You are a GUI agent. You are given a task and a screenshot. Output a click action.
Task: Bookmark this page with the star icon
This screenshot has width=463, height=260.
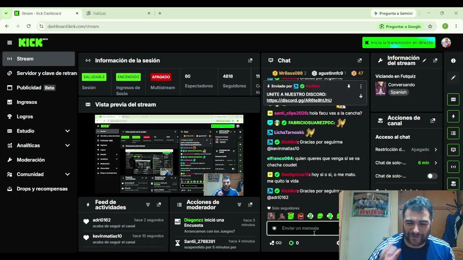[430, 26]
